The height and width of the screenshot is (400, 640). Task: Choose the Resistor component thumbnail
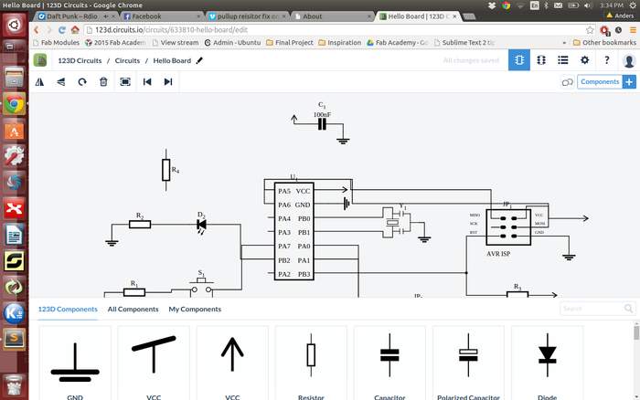point(311,363)
